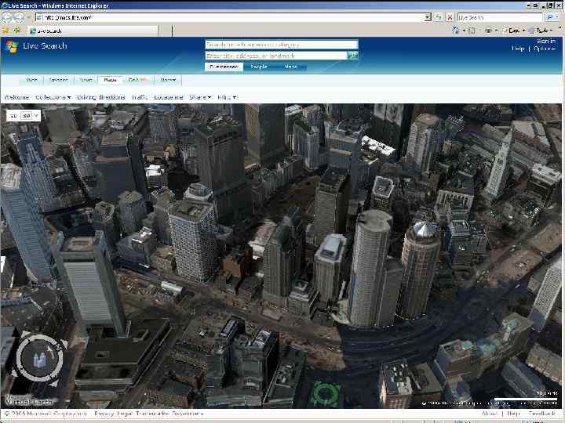The height and width of the screenshot is (423, 565).
Task: Go forward with the browser Forward arrow
Action: (x=19, y=17)
